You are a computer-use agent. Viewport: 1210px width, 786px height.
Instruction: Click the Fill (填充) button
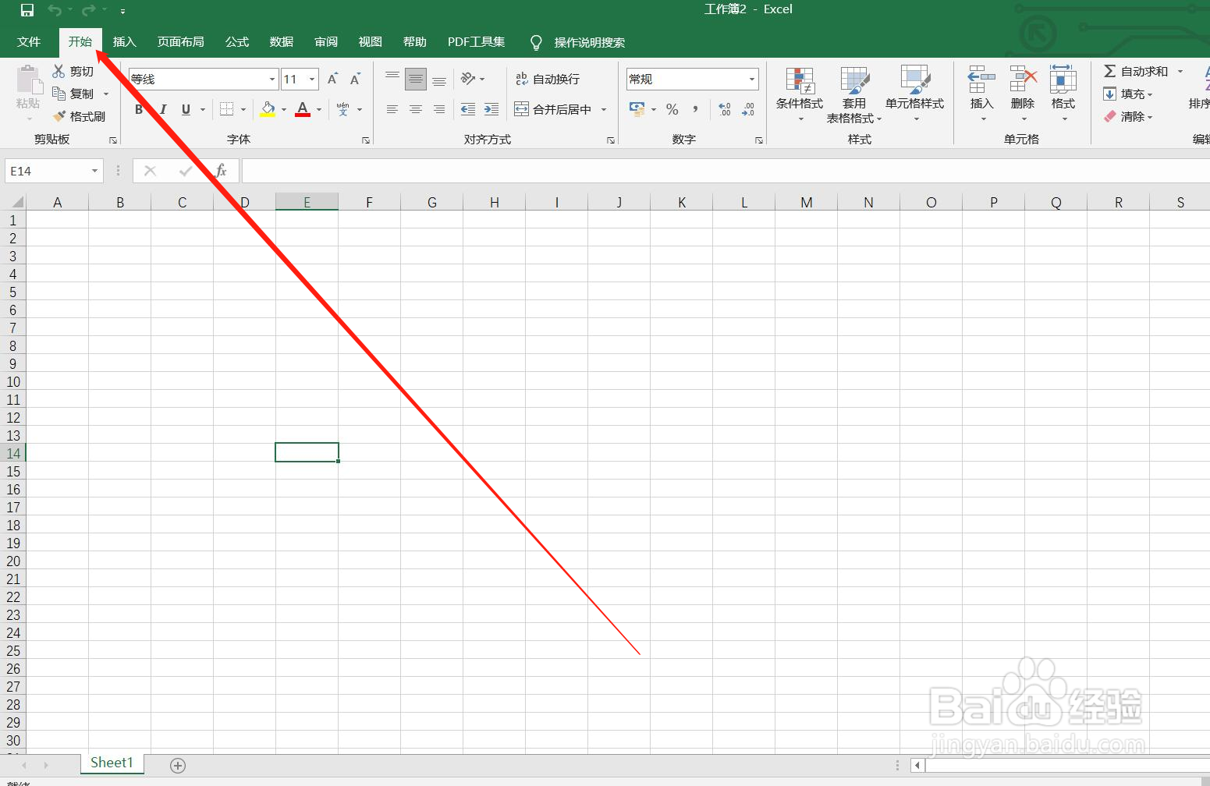tap(1127, 94)
